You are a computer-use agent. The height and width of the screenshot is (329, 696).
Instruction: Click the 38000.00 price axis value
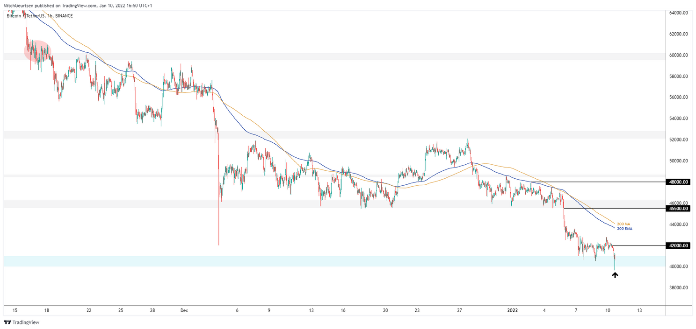(x=678, y=288)
